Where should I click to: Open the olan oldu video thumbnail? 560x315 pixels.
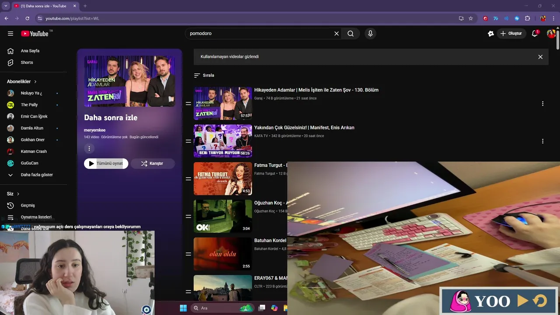click(223, 254)
